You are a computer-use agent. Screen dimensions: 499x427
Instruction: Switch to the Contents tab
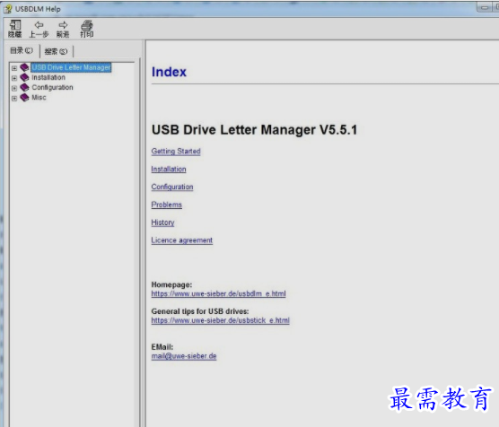[x=22, y=50]
